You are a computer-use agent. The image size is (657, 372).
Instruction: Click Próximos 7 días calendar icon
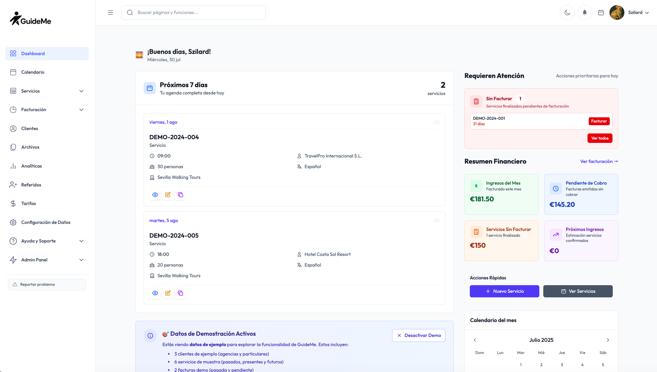[150, 88]
